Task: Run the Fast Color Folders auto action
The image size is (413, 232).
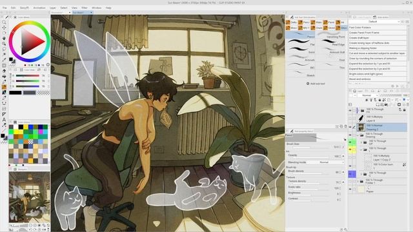Action: pyautogui.click(x=378, y=27)
